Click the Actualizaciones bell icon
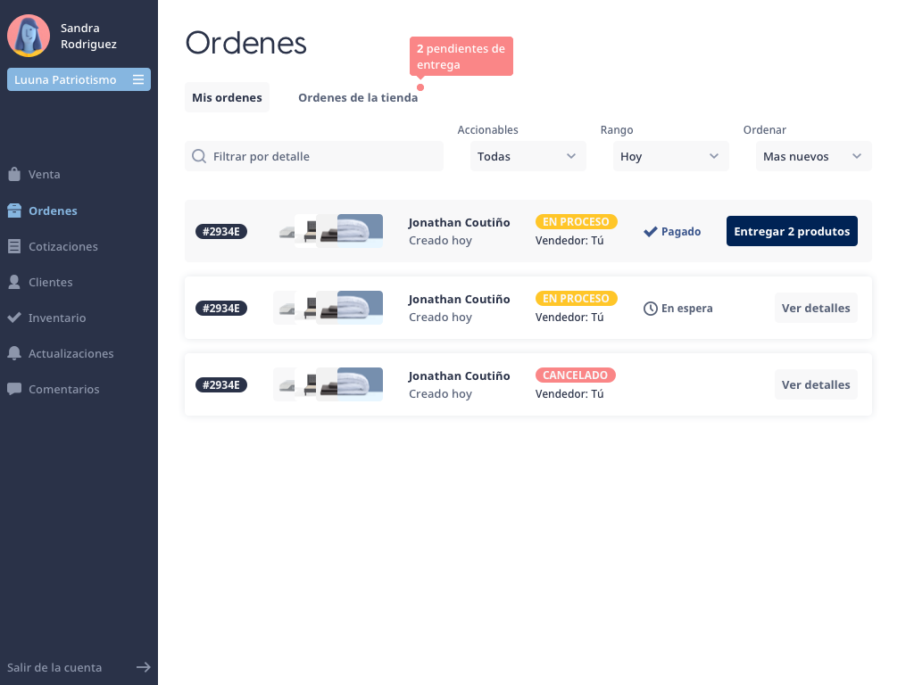Screen dimensions: 914x685 tap(14, 353)
